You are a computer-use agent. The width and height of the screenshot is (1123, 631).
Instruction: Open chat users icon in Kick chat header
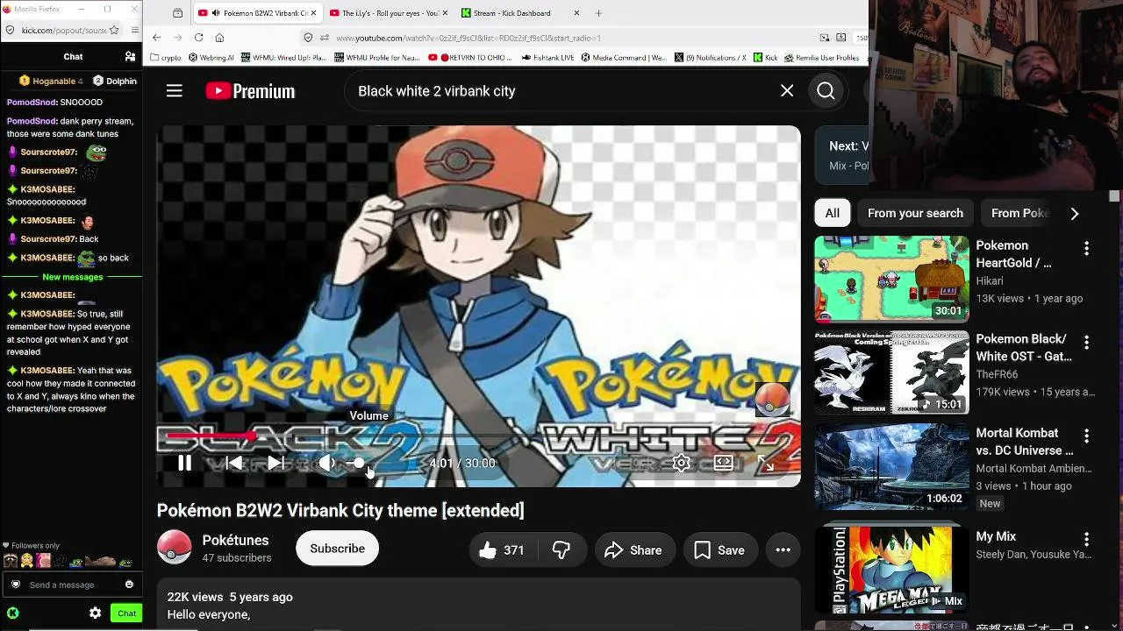coord(130,56)
